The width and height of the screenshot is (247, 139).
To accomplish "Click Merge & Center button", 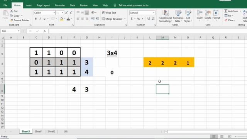I will click(x=112, y=19).
